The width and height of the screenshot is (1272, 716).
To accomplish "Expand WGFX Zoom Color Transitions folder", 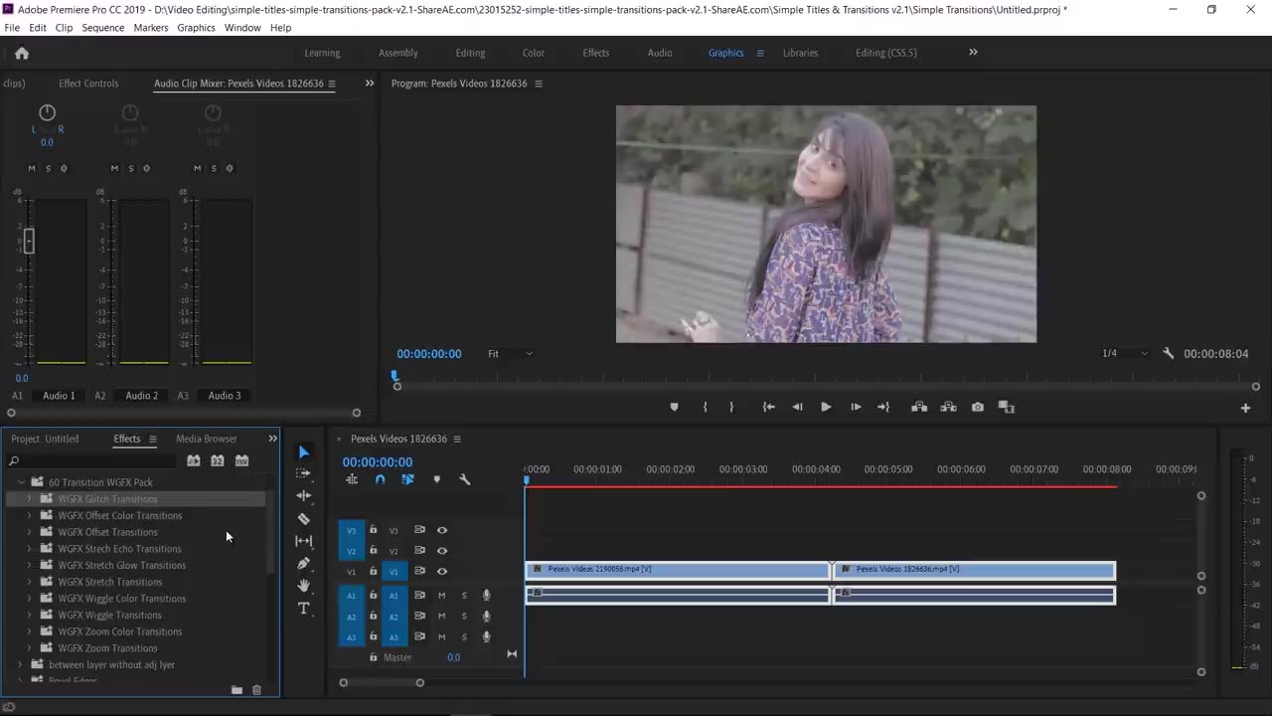I will tap(29, 631).
